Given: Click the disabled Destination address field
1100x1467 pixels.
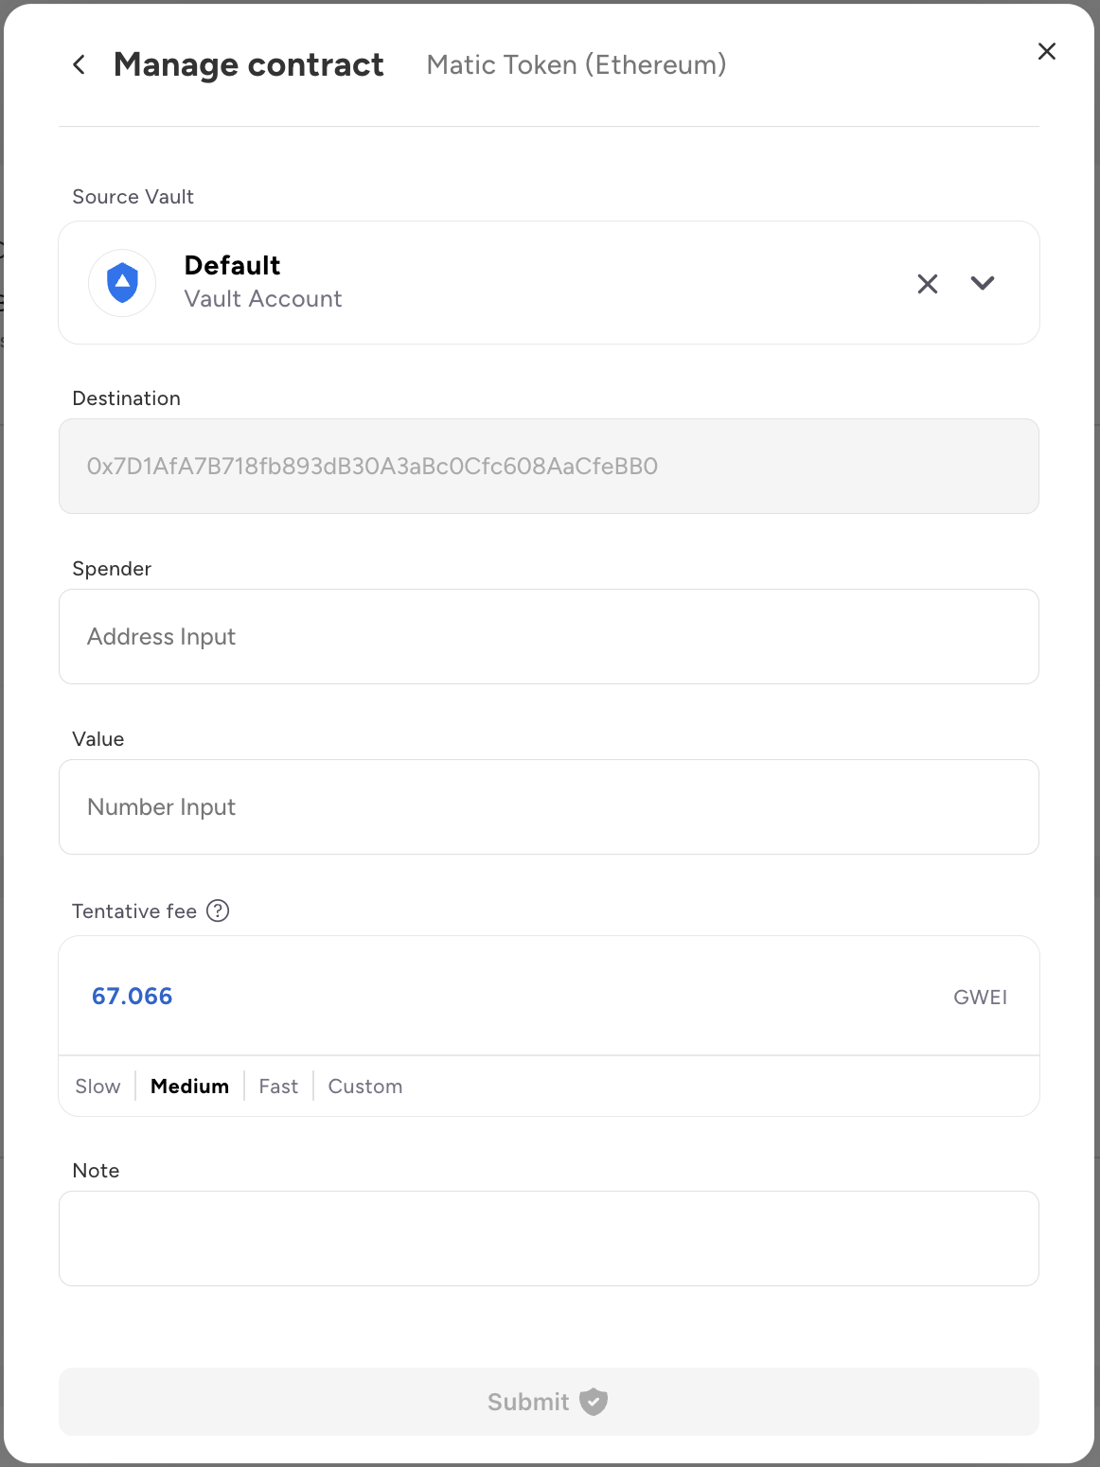Looking at the screenshot, I should [x=549, y=466].
